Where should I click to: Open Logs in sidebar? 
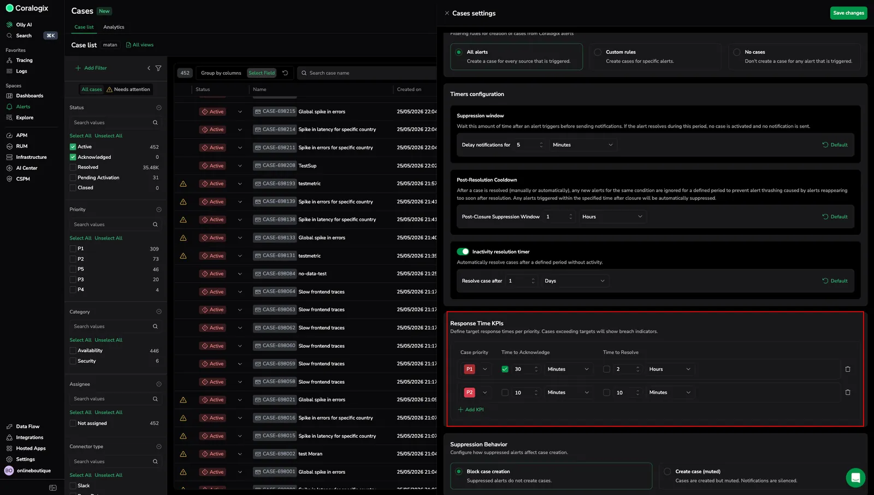(x=17, y=71)
